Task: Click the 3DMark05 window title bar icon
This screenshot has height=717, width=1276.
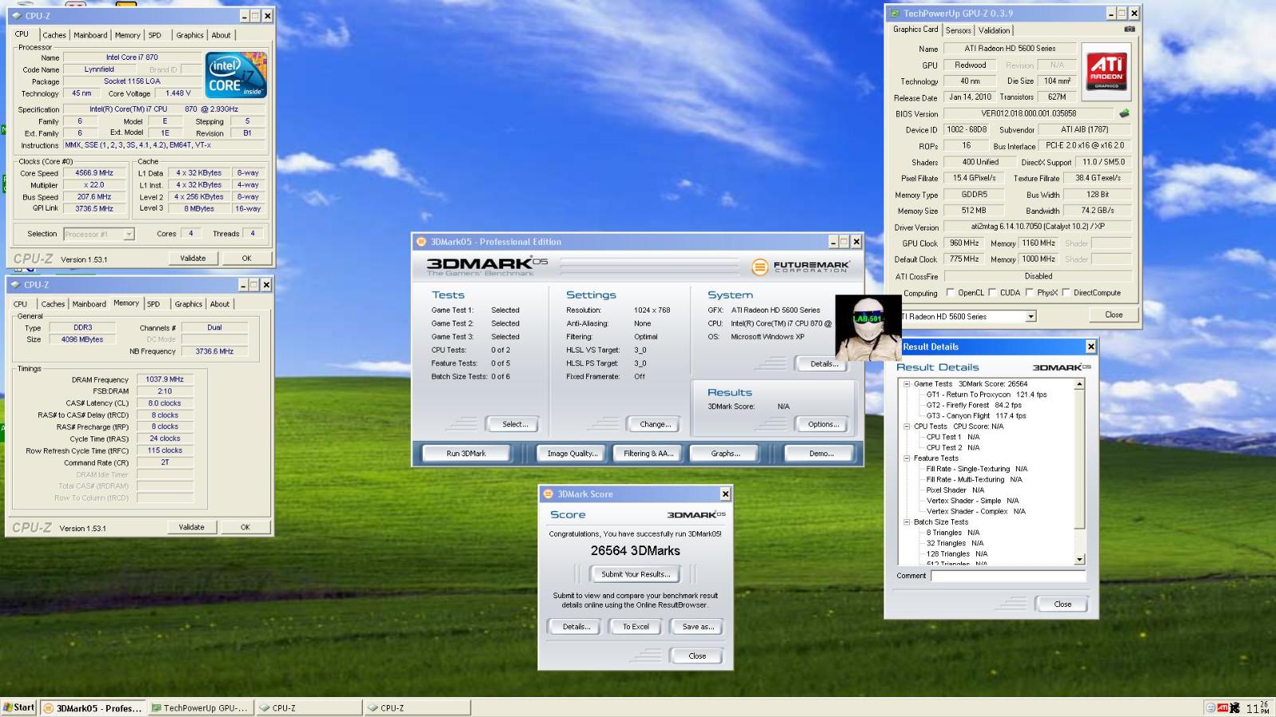Action: 421,242
